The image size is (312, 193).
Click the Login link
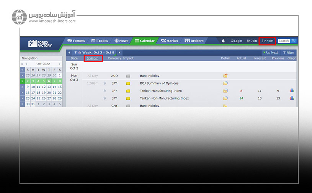236,41
